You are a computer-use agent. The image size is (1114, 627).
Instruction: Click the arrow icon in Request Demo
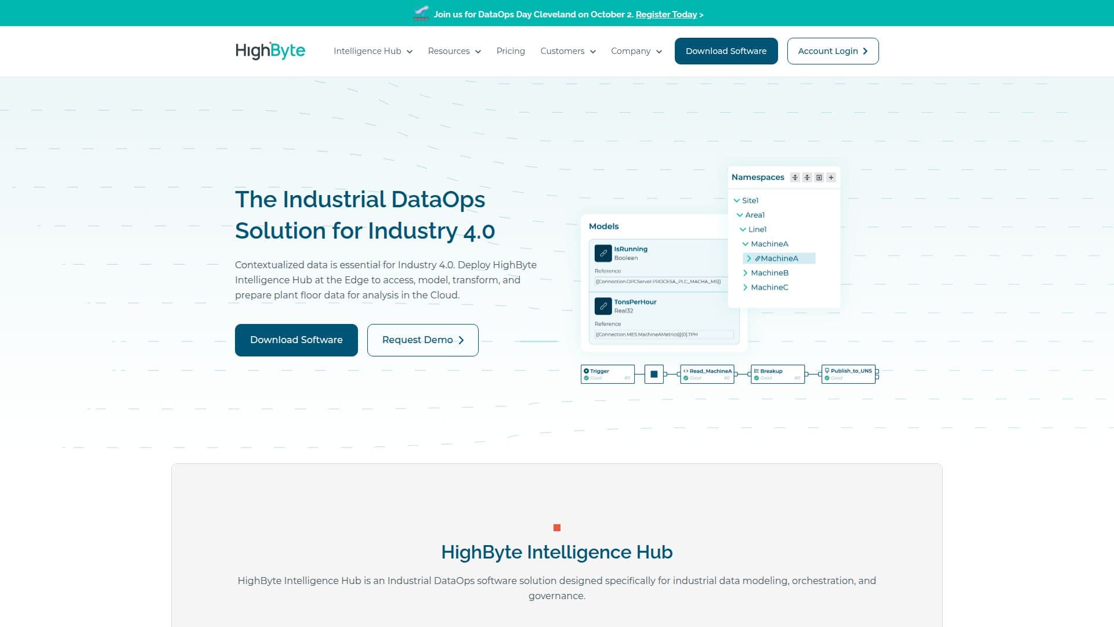point(461,340)
